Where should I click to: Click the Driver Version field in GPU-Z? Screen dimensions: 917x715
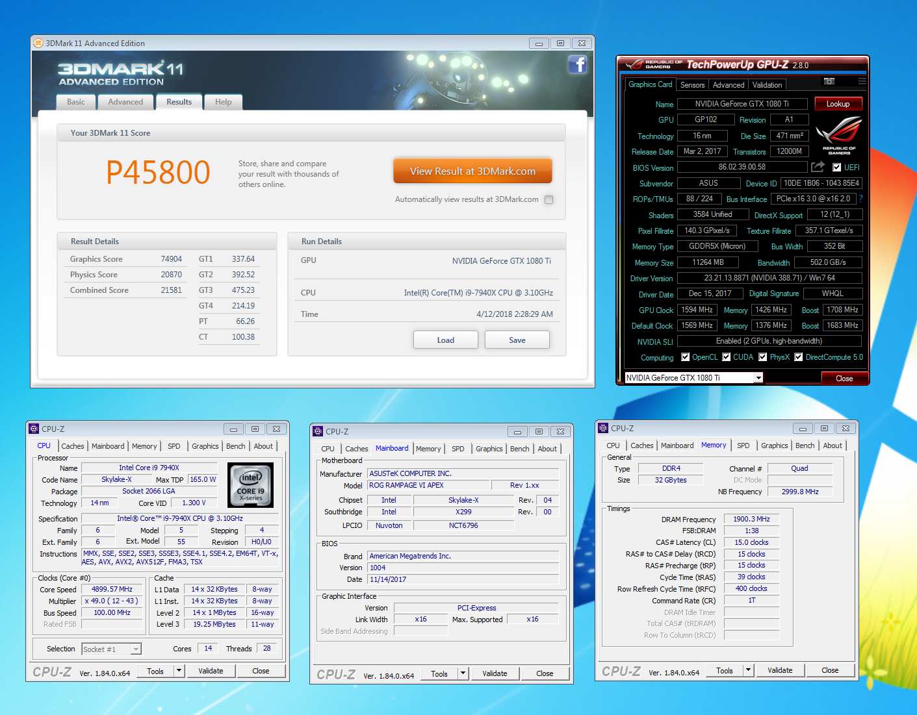click(x=769, y=278)
